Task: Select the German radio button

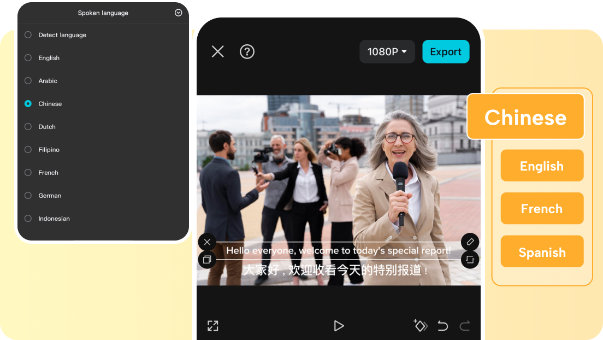Action: tap(28, 196)
